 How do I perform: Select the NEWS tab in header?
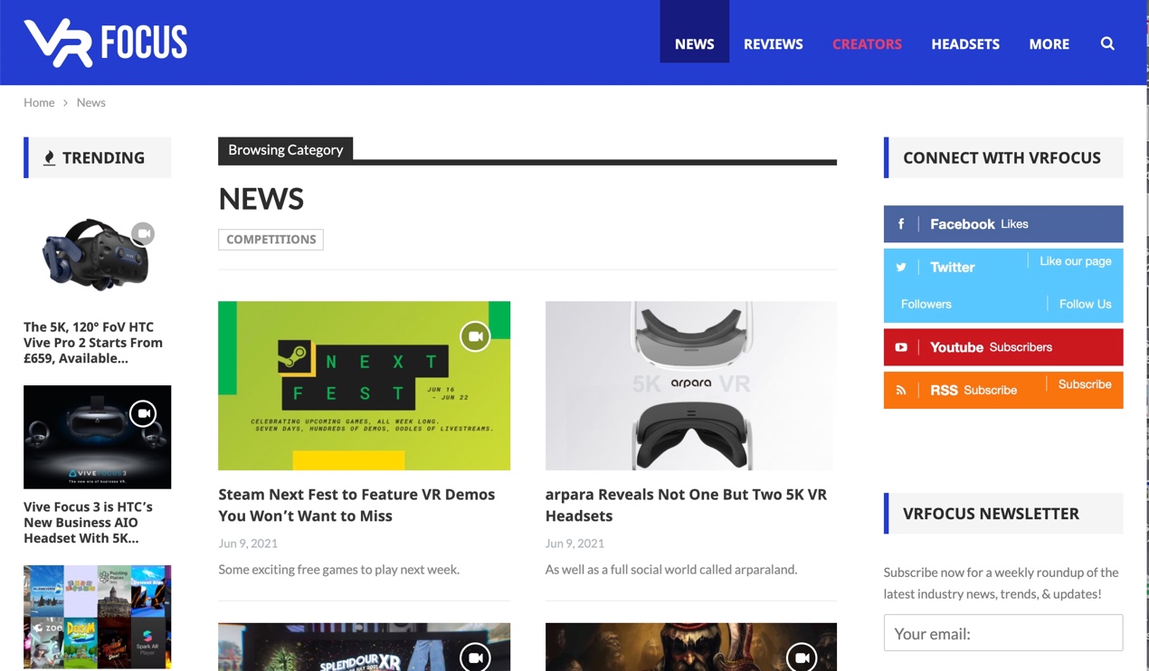pos(694,43)
